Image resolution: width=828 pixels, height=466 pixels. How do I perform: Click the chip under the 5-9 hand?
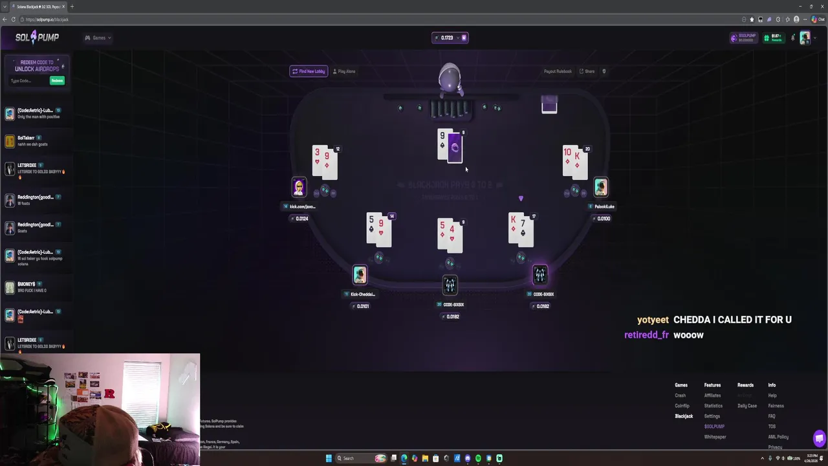(379, 258)
